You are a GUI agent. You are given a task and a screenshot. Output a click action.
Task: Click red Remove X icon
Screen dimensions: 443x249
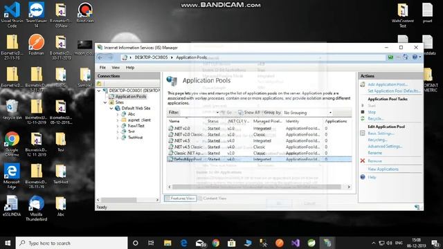(x=363, y=160)
